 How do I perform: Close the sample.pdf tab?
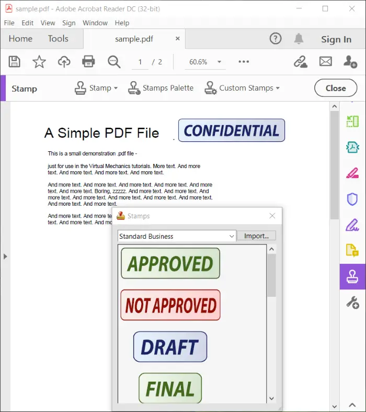pyautogui.click(x=178, y=39)
